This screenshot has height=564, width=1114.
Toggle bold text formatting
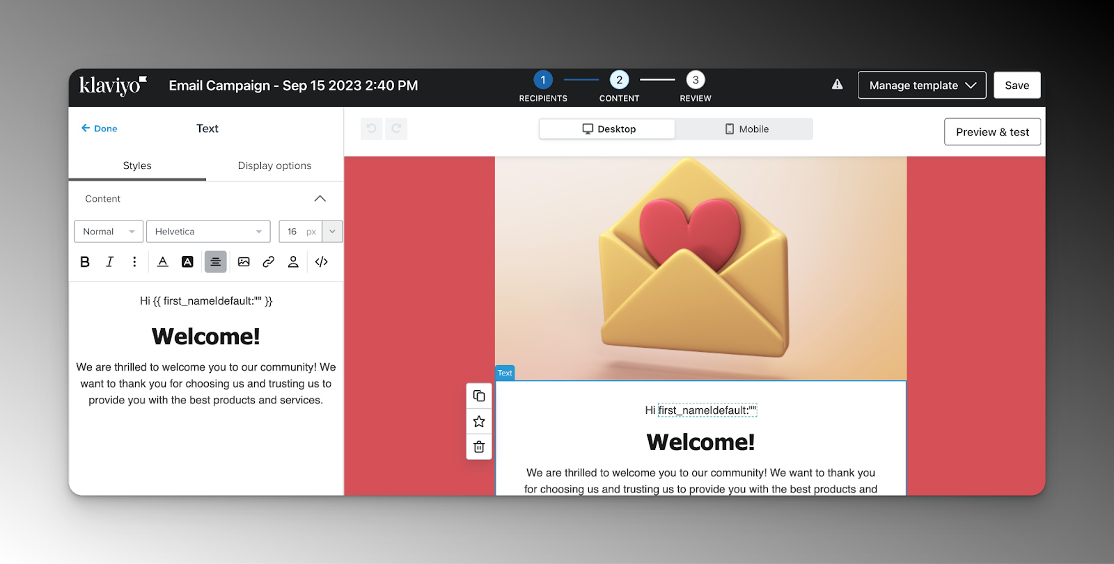(x=85, y=262)
